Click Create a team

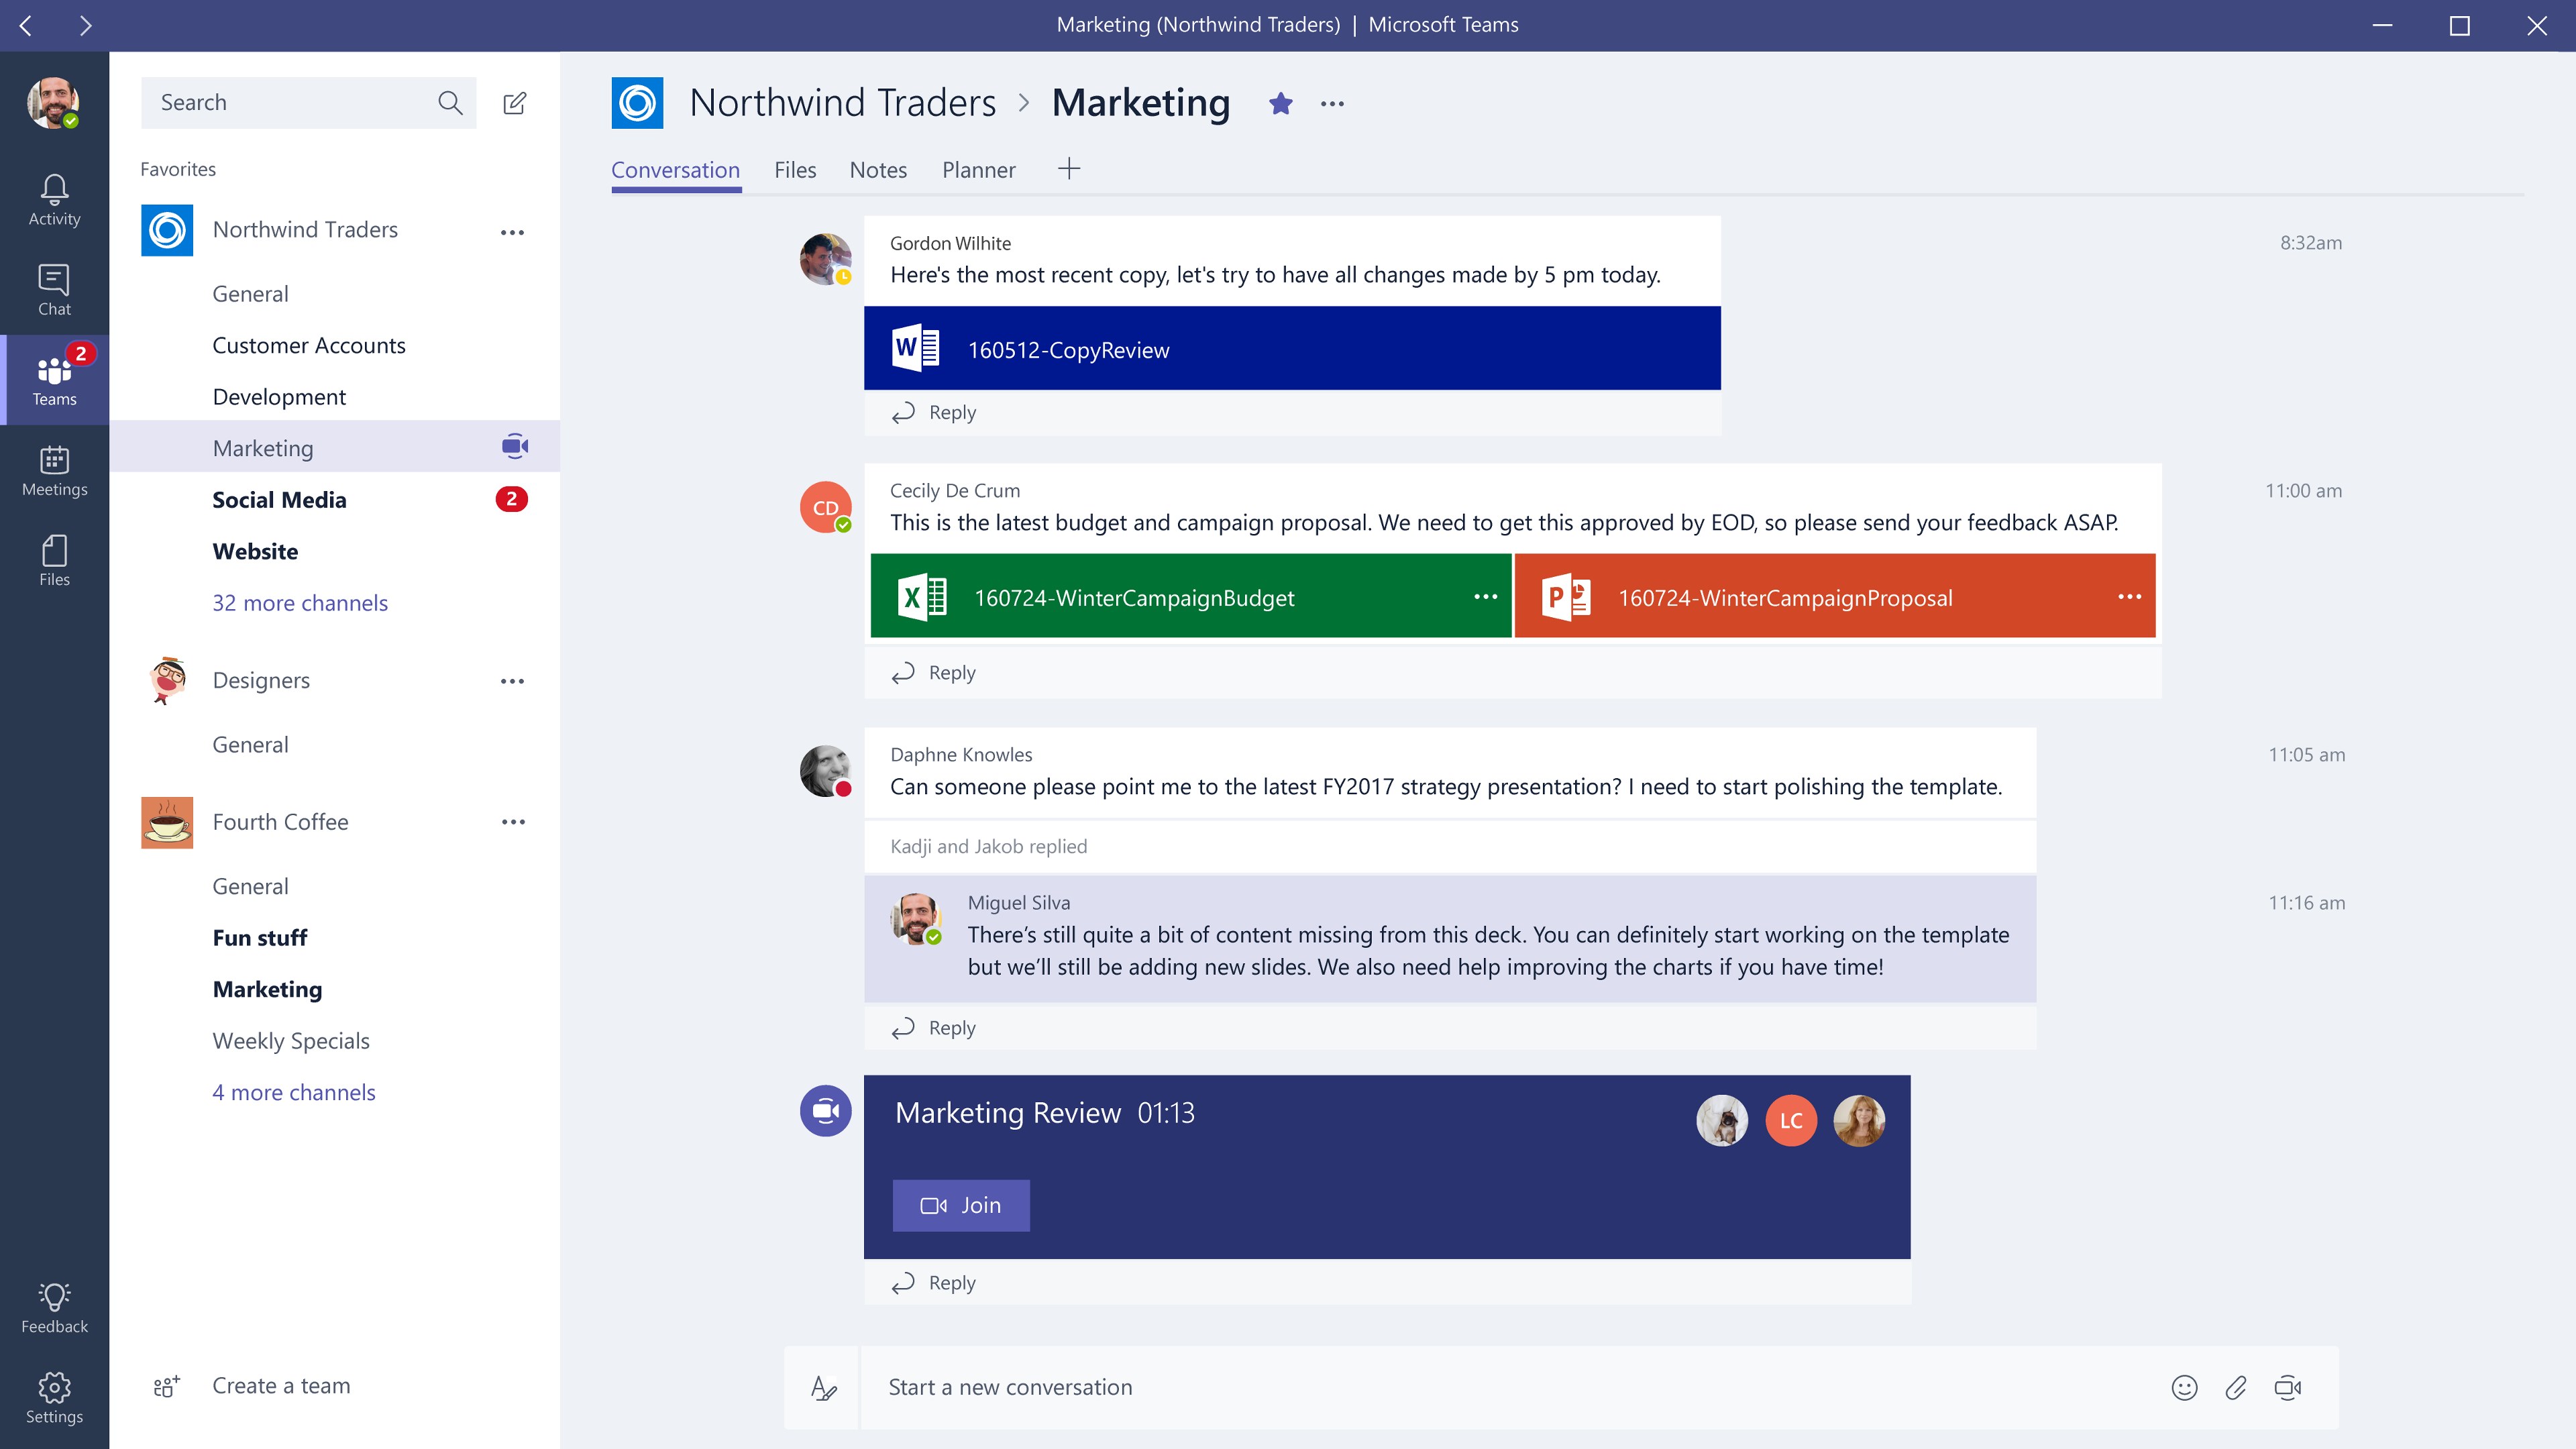[x=280, y=1385]
